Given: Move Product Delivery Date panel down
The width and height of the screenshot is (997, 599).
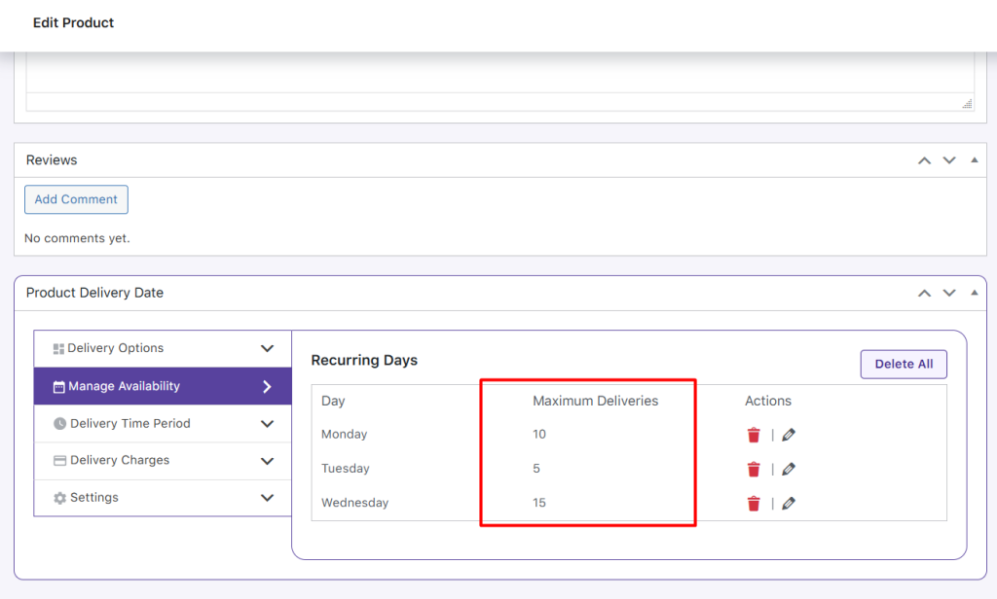Looking at the screenshot, I should pyautogui.click(x=949, y=293).
